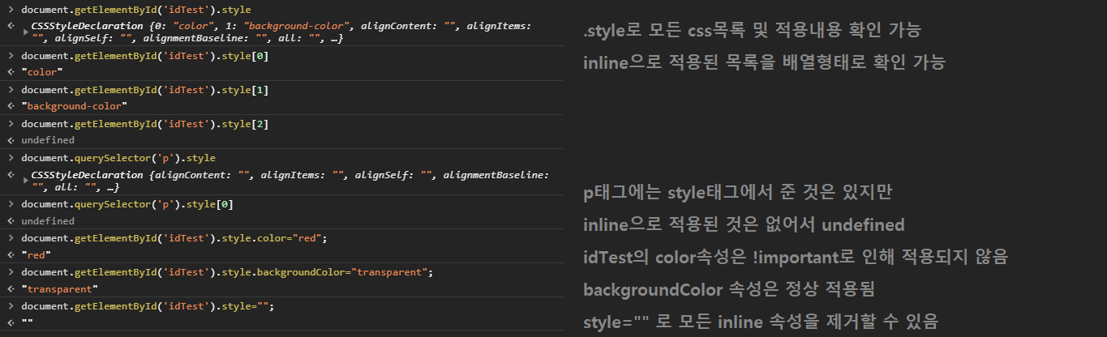Select the style.backgroundColor="transparent"; command

coord(227,272)
